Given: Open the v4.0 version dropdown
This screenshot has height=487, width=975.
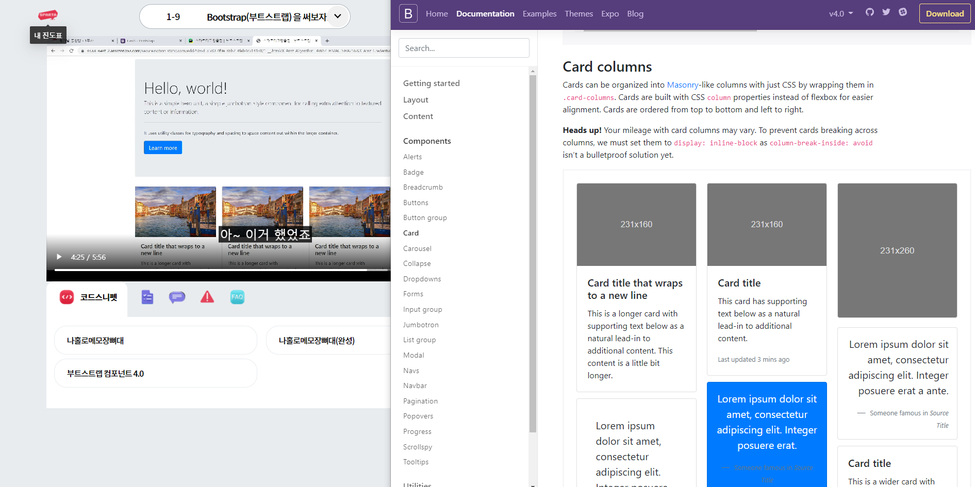Looking at the screenshot, I should click(841, 14).
